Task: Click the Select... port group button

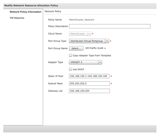Action: (x=76, y=48)
